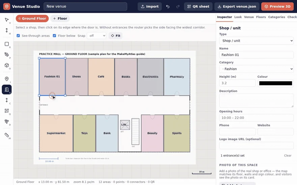Open the black Colour swatch

pos(275,83)
